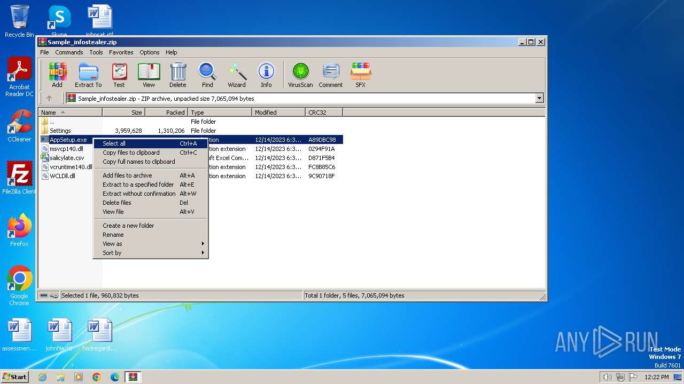
Task: Click the volume speaker tray icon
Action: pyautogui.click(x=607, y=377)
